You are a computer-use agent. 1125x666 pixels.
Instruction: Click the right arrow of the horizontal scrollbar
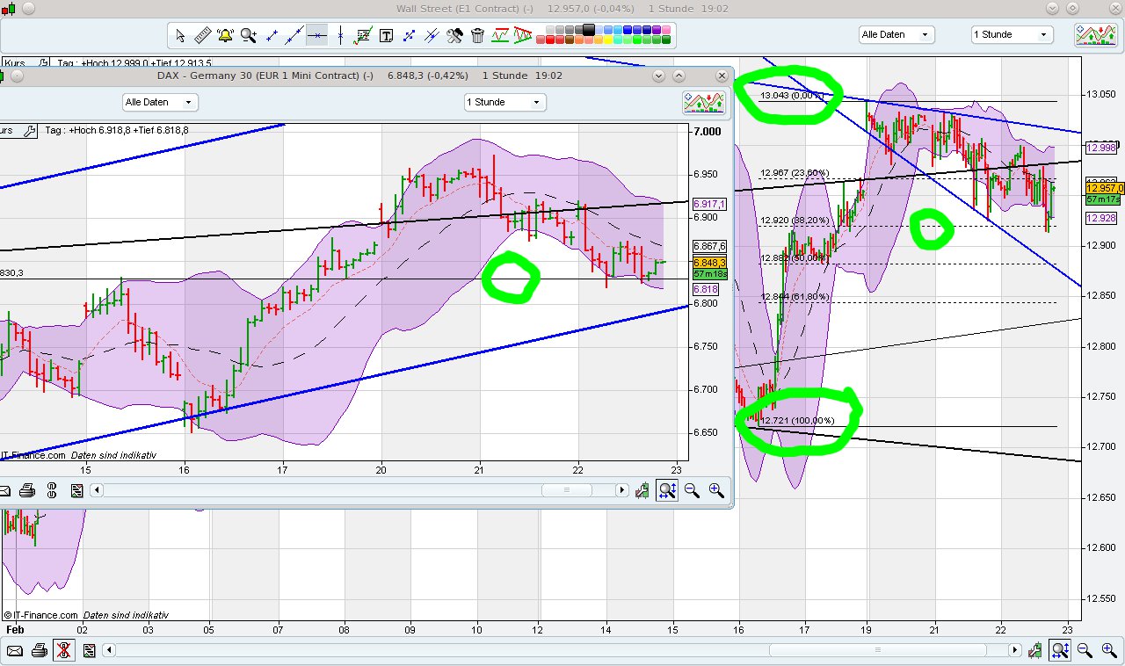coord(621,490)
